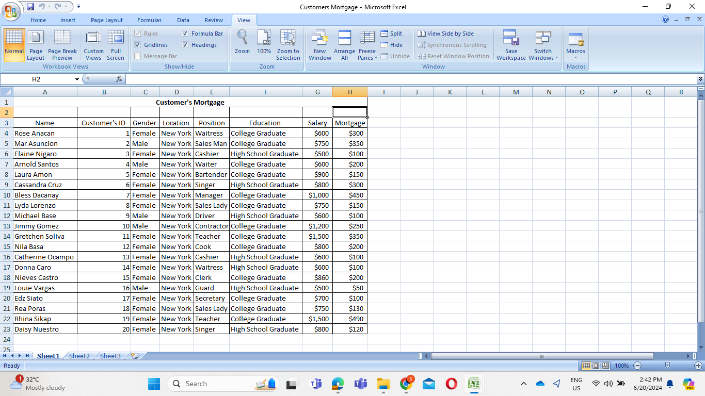The width and height of the screenshot is (705, 396).
Task: Show hidden icons in system tray
Action: (x=524, y=384)
